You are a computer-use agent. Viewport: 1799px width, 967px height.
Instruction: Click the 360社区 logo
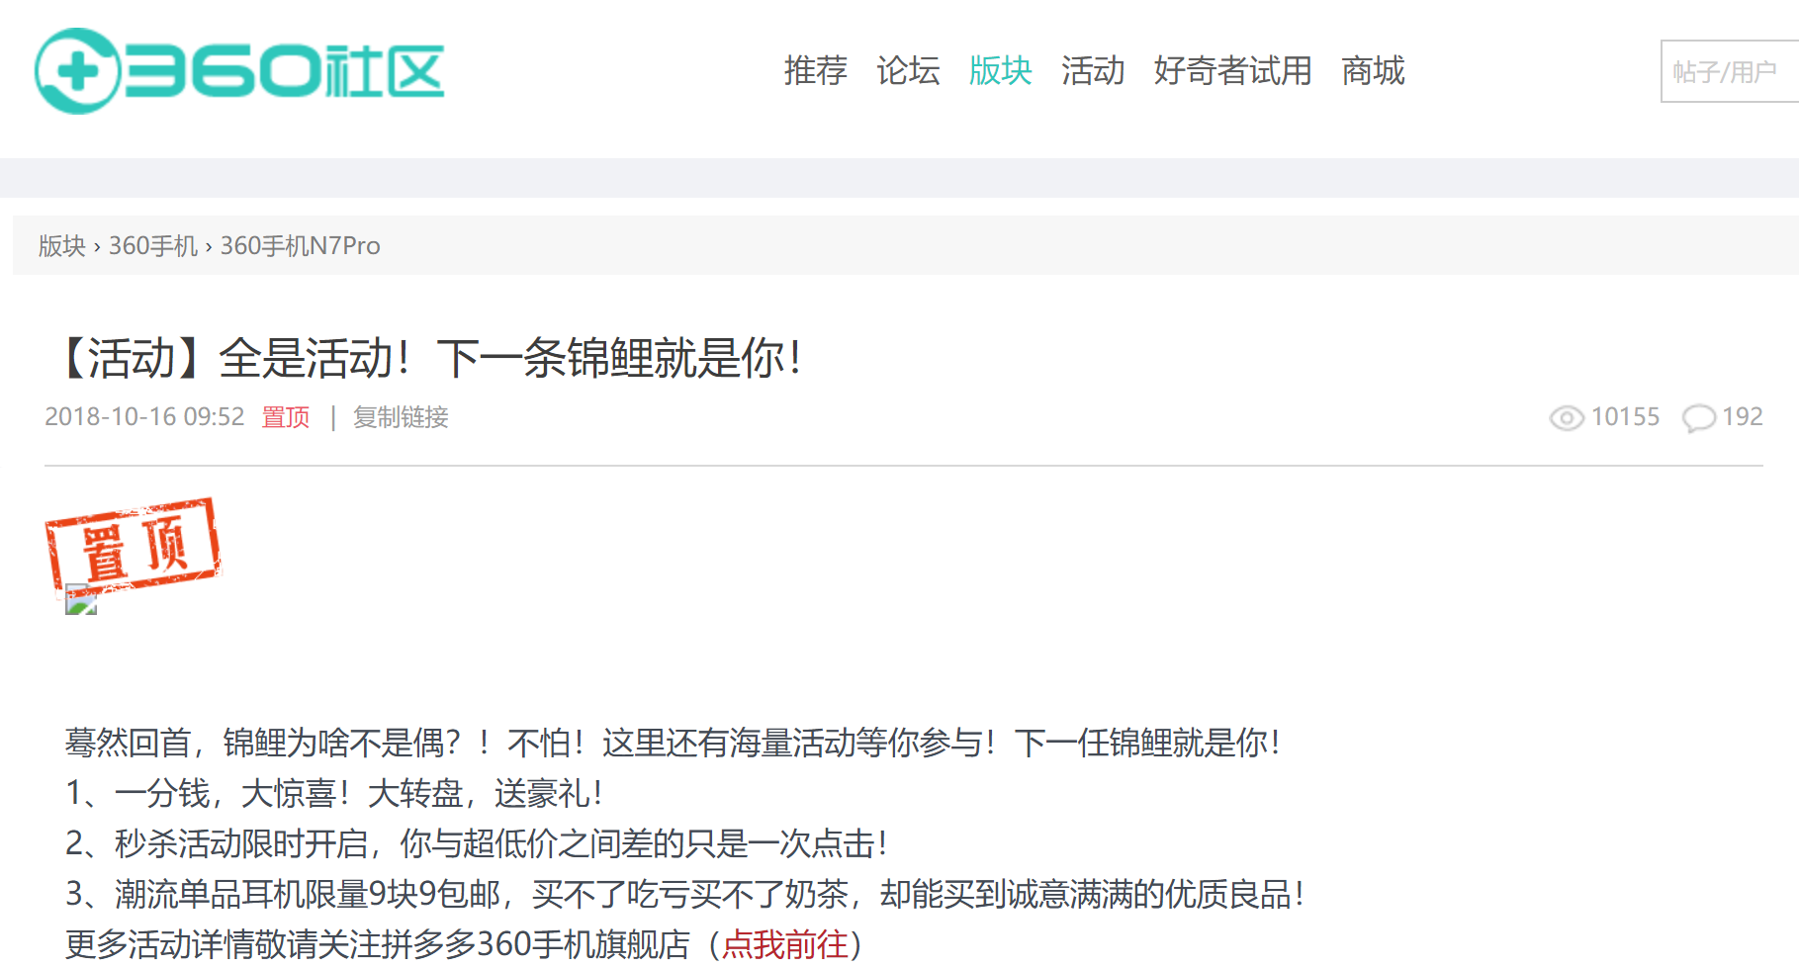(239, 71)
